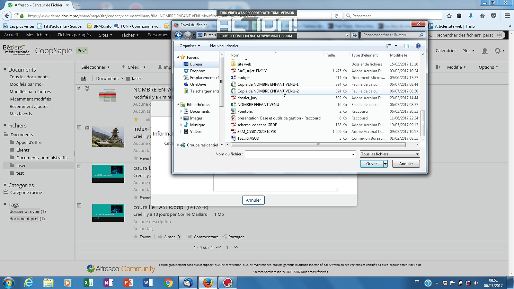Click the invite user icon near the gear
Image resolution: width=514 pixels, height=289 pixels.
pos(485,51)
